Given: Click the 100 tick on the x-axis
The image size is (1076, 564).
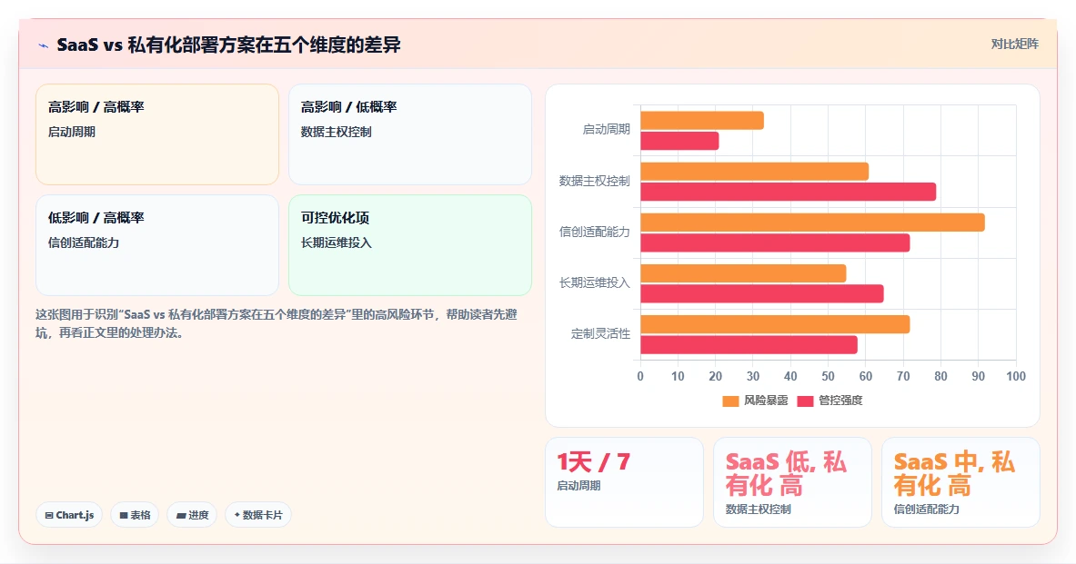Looking at the screenshot, I should coord(1016,376).
